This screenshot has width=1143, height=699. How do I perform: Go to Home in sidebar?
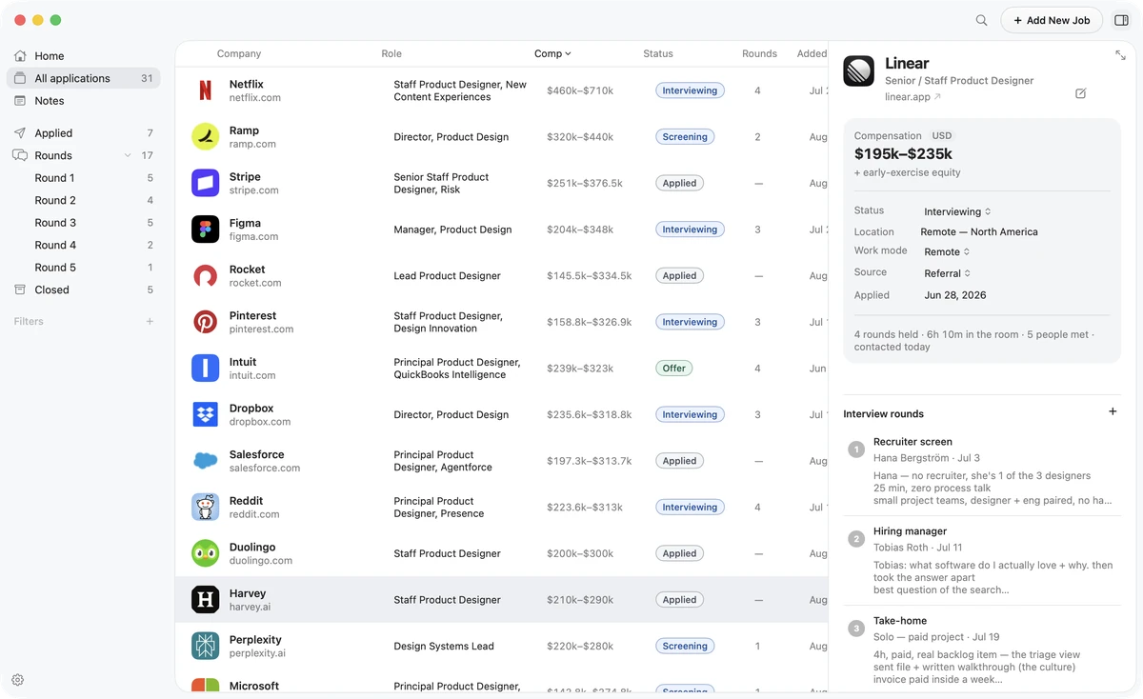[x=84, y=56]
